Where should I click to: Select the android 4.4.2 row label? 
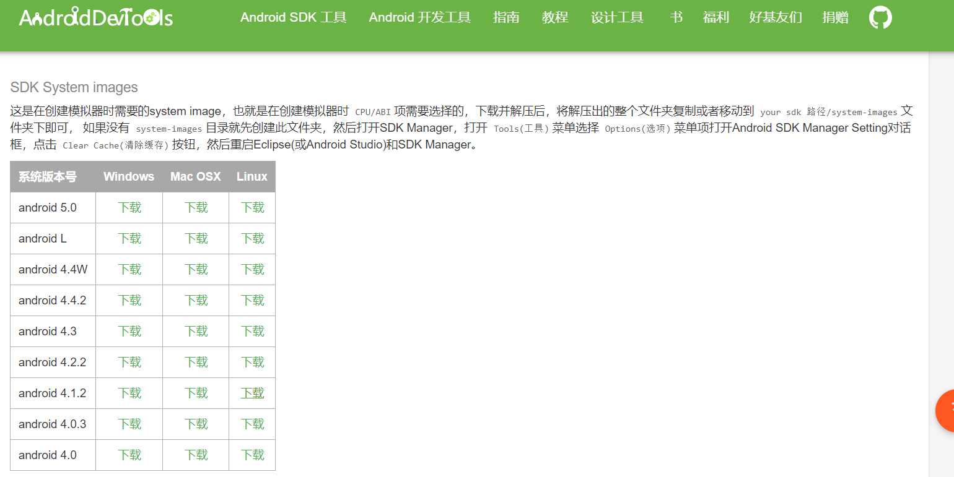(53, 300)
